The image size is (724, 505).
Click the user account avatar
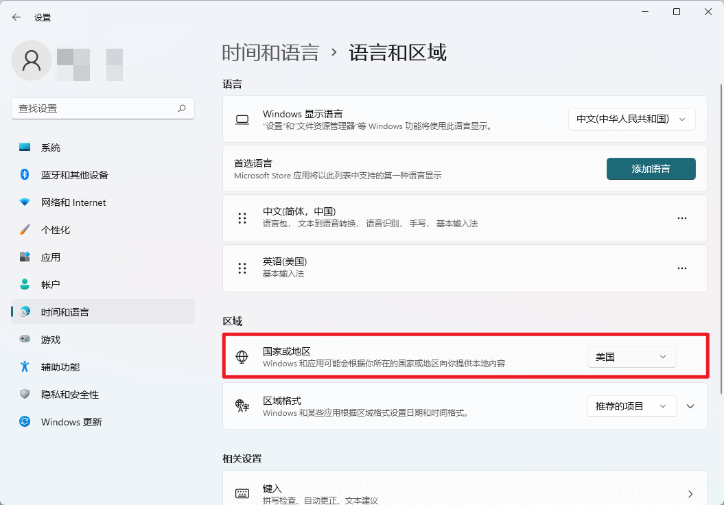pyautogui.click(x=31, y=60)
